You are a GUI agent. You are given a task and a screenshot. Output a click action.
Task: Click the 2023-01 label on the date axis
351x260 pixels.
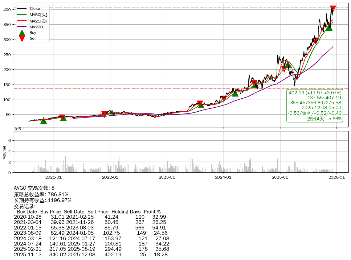point(167,177)
